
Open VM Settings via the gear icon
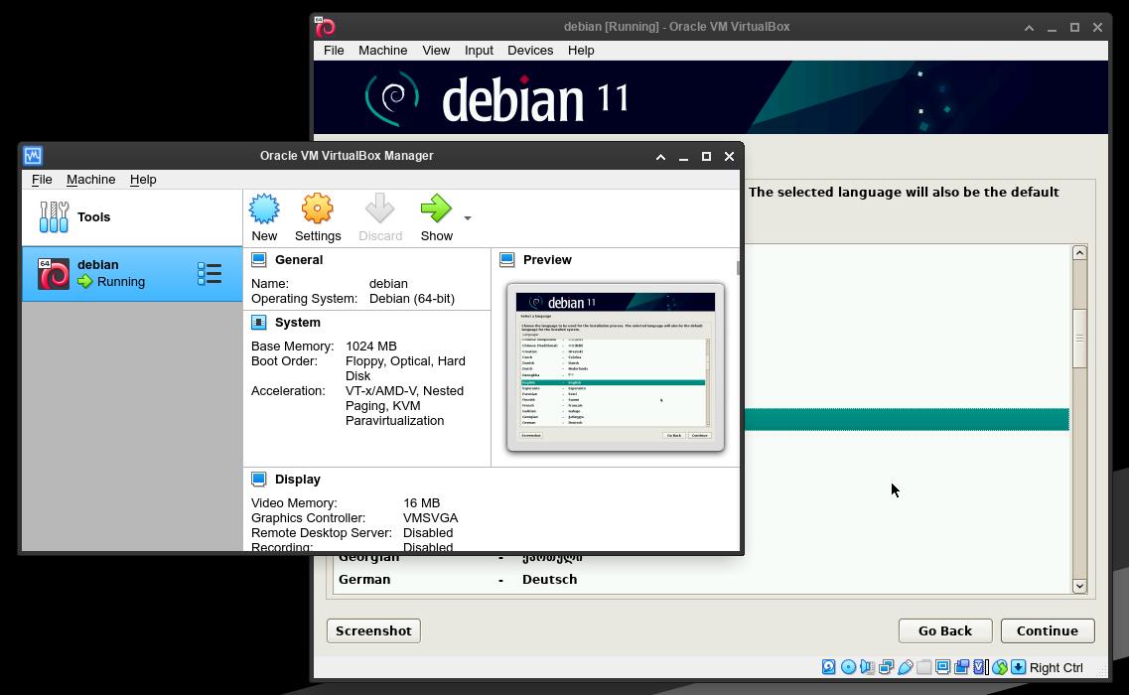pos(318,208)
